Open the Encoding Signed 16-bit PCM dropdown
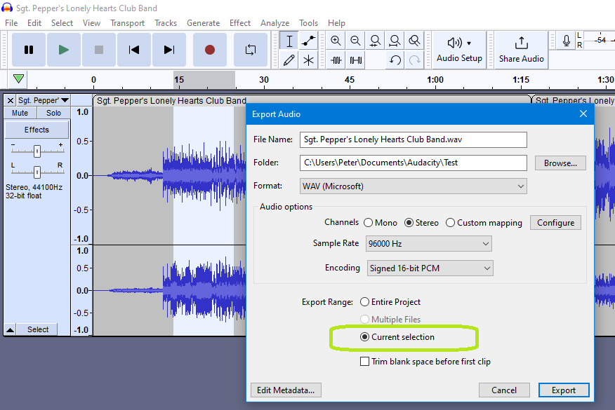This screenshot has width=615, height=410. click(430, 268)
